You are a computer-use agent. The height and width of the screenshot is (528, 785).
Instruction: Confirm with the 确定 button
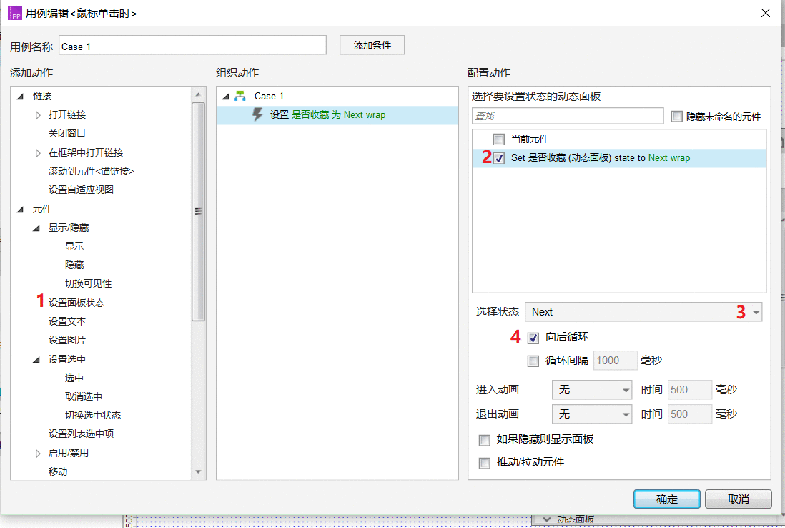pyautogui.click(x=667, y=499)
